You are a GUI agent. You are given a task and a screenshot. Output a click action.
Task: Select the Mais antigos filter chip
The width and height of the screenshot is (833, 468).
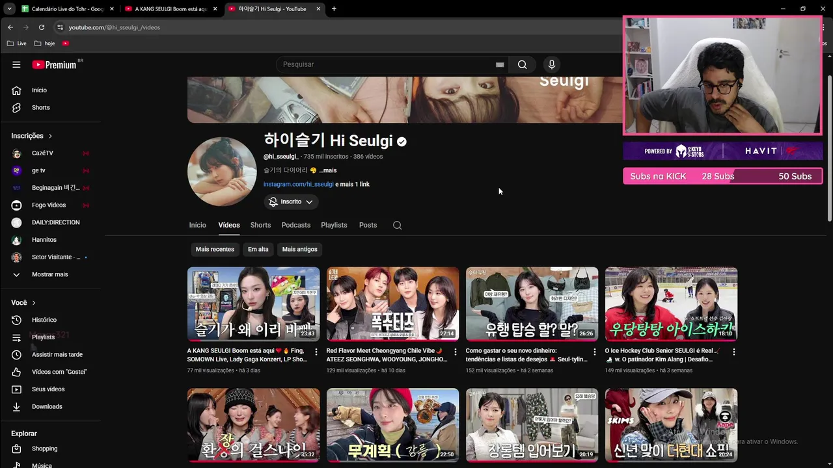300,250
